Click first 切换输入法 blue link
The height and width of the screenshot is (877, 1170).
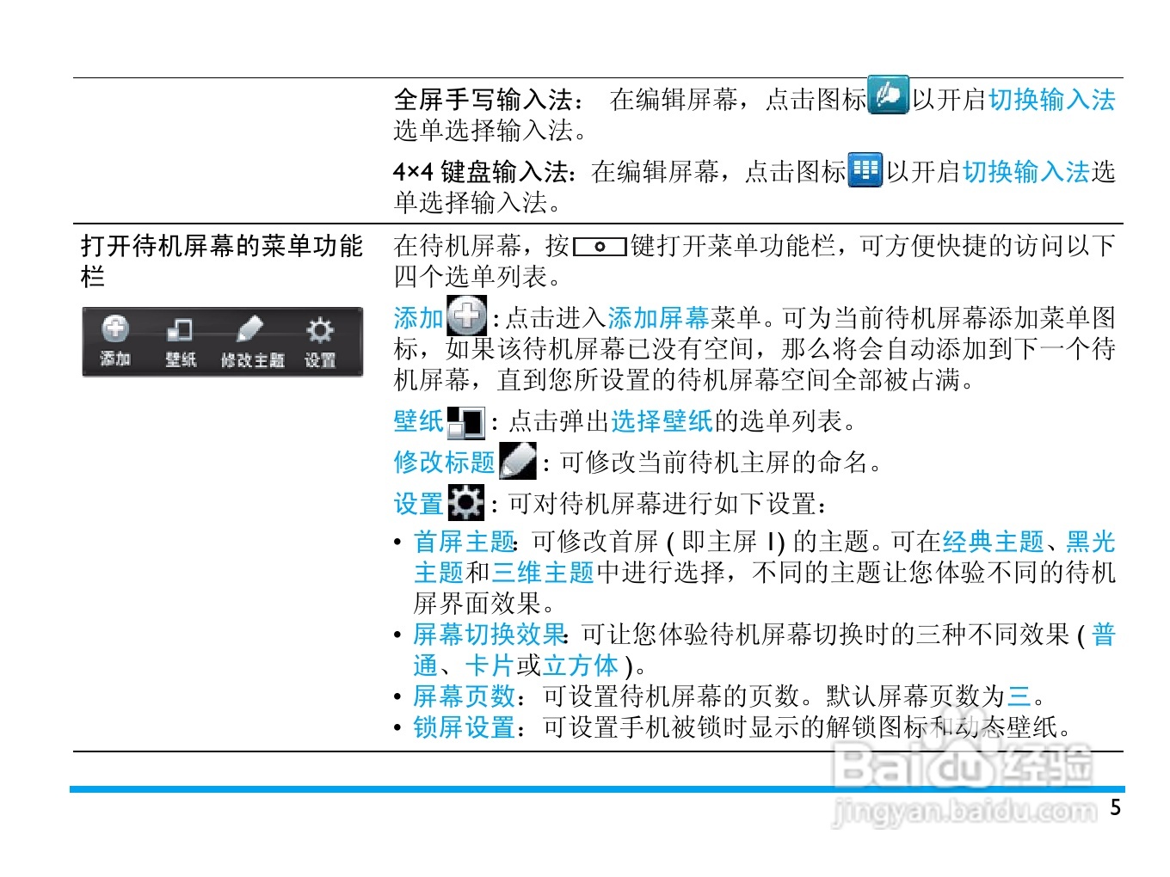tap(1051, 100)
